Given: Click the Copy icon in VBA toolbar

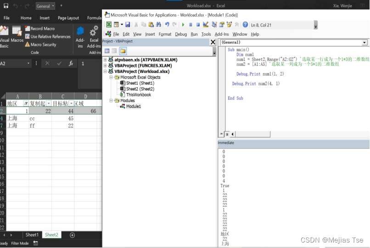Looking at the screenshot, I should click(144, 24).
